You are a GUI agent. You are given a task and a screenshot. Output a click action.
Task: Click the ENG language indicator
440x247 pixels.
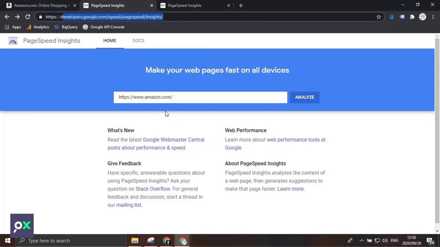pyautogui.click(x=394, y=240)
